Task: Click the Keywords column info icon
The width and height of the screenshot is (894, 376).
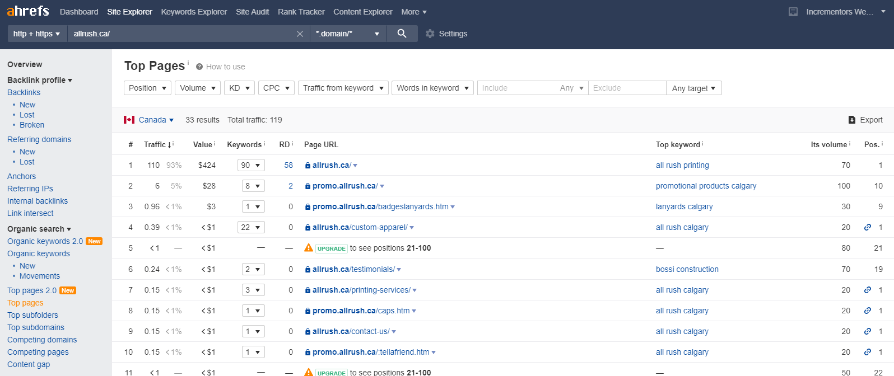Action: (264, 143)
